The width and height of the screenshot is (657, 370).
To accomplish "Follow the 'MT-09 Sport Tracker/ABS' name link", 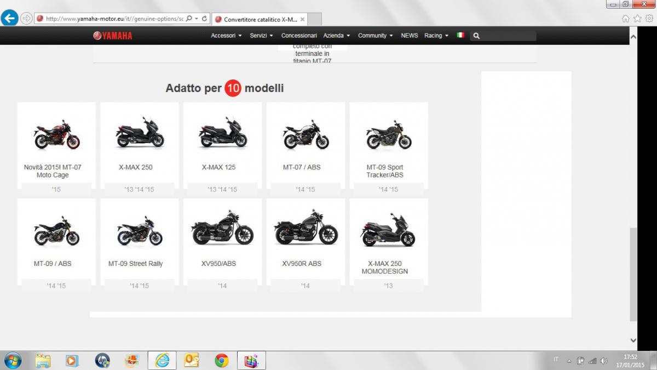I will (385, 171).
